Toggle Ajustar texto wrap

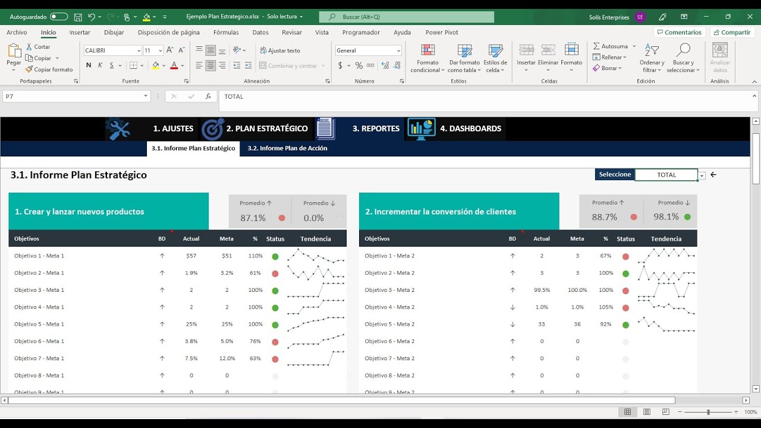point(279,51)
